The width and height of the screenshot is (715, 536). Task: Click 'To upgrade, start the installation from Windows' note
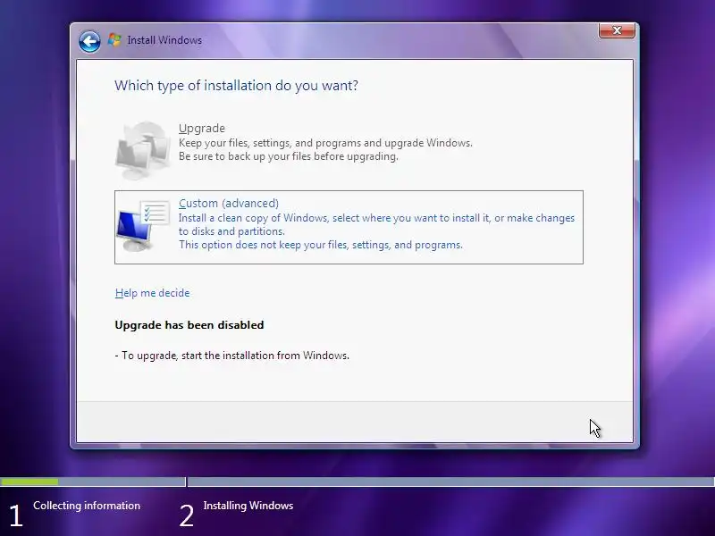coord(232,356)
